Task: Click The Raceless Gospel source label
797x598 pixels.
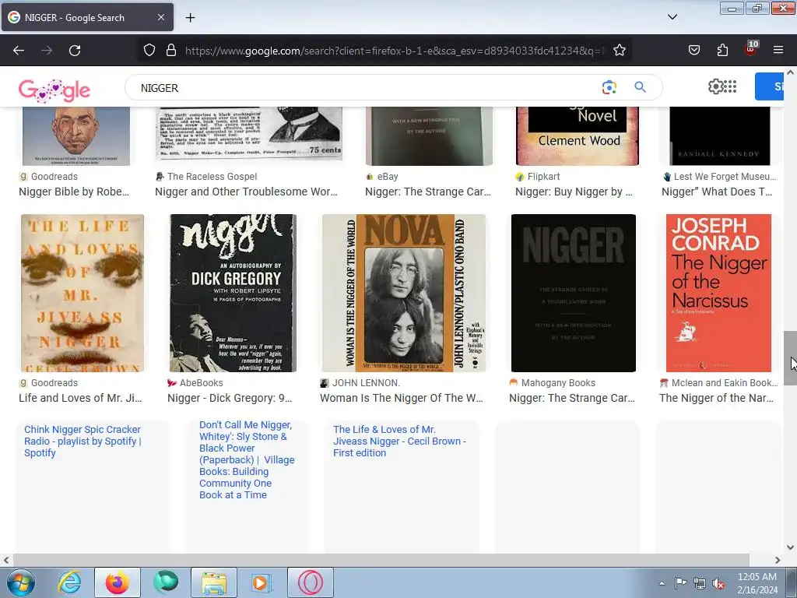Action: [x=212, y=177]
